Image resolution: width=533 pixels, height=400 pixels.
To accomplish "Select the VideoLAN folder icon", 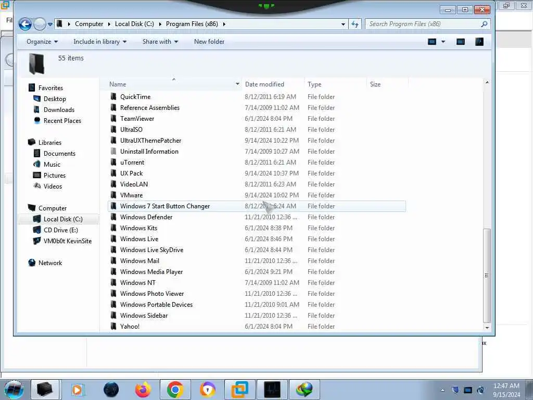I will tap(113, 184).
